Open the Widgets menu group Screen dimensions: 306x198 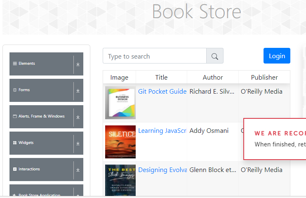46,143
